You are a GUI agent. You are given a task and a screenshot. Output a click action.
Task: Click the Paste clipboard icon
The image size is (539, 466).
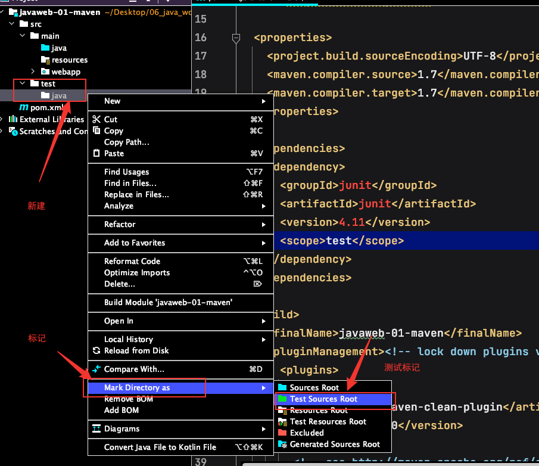(96, 153)
